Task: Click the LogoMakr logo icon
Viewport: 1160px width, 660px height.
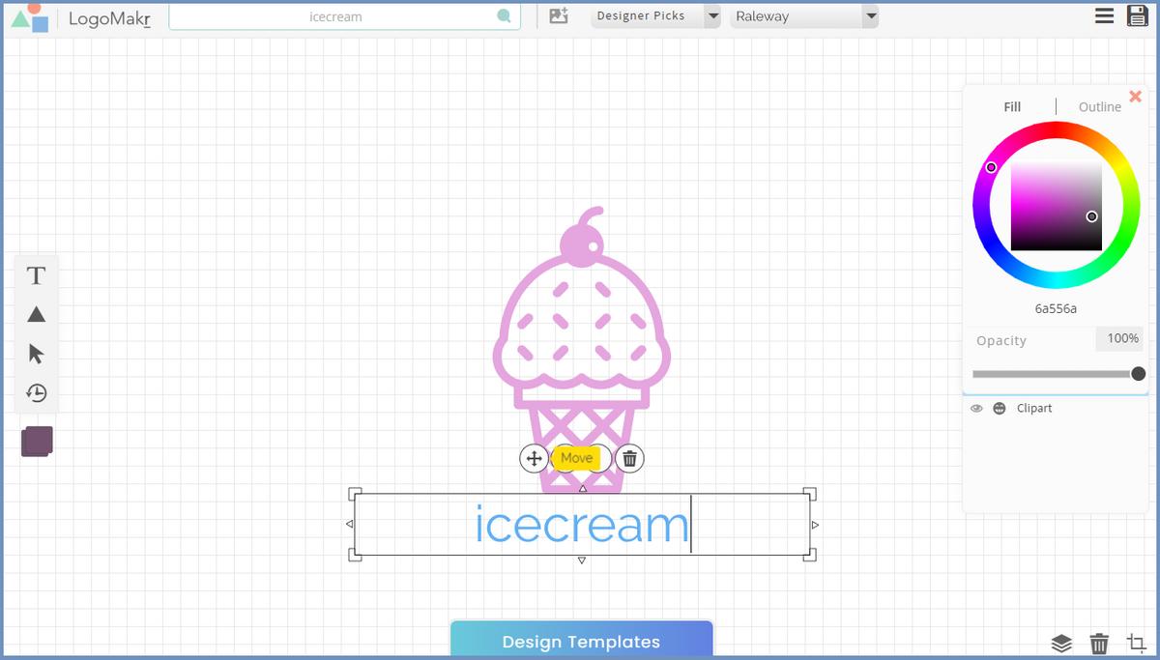Action: (x=31, y=17)
